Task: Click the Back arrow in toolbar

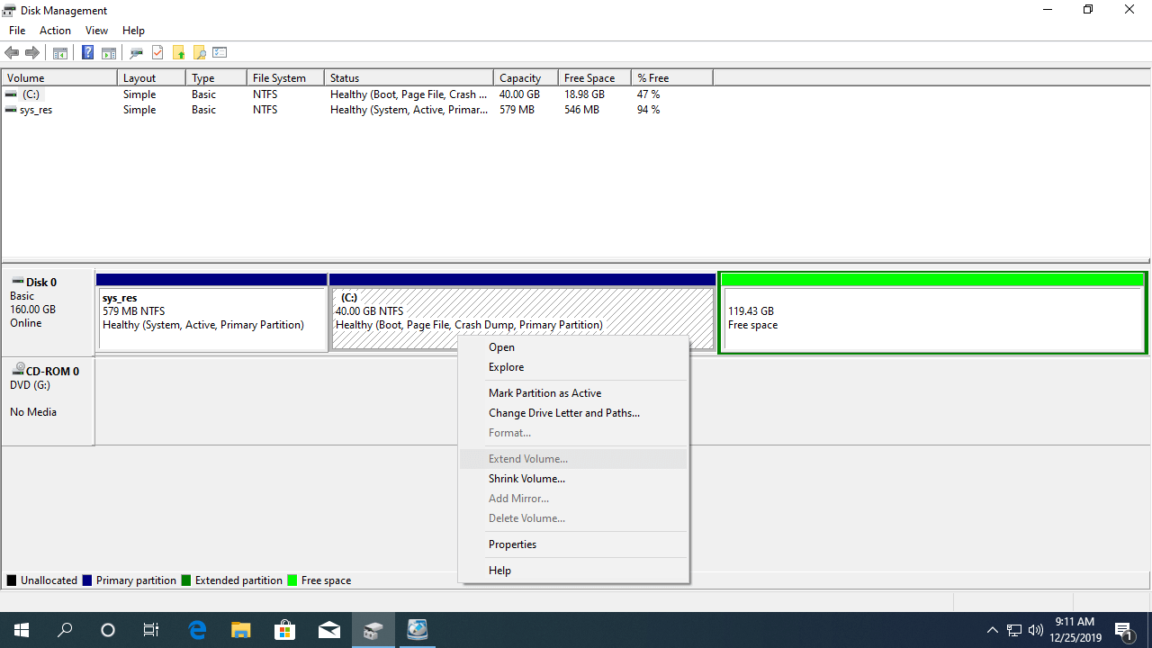Action: click(x=12, y=53)
